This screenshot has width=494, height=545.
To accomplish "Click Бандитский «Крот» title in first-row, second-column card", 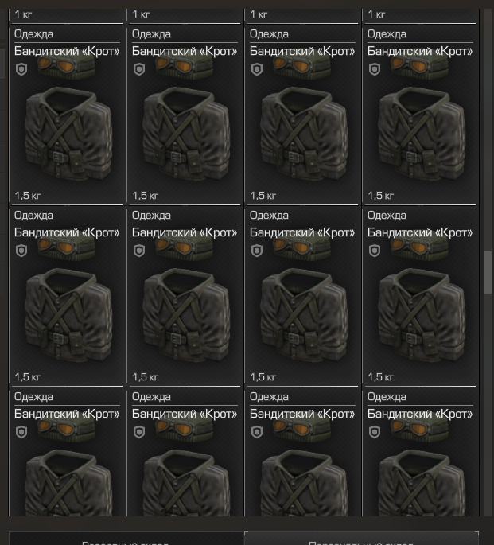I will point(185,51).
